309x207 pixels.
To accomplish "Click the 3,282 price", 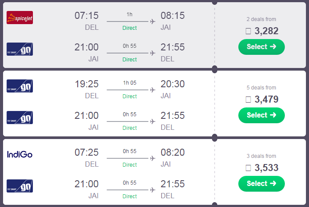I will (266, 31).
